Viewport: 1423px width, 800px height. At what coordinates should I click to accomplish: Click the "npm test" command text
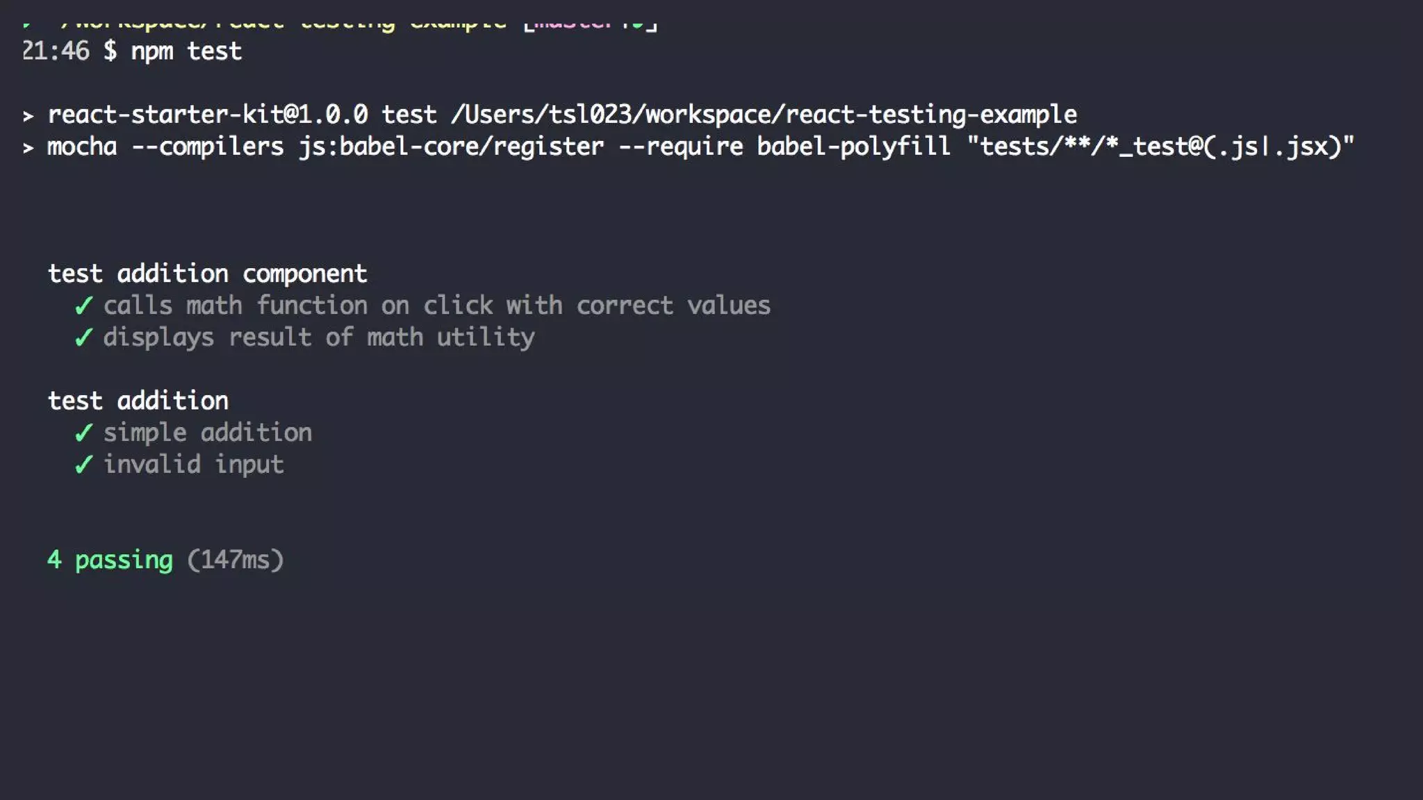186,51
